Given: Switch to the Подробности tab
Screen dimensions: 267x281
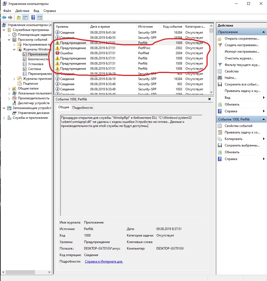Looking at the screenshot, I should click(x=83, y=107).
